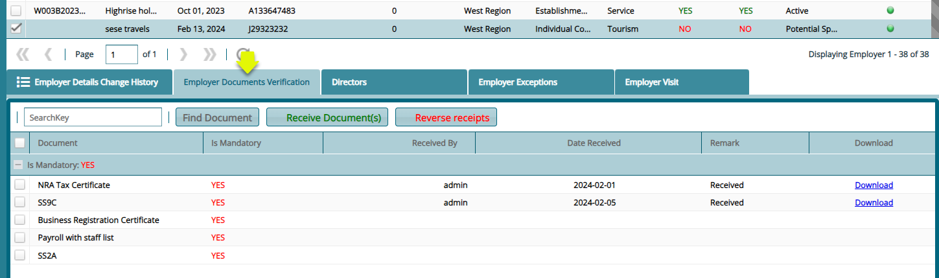939x278 pixels.
Task: Jump to last page arrow
Action: pyautogui.click(x=209, y=54)
